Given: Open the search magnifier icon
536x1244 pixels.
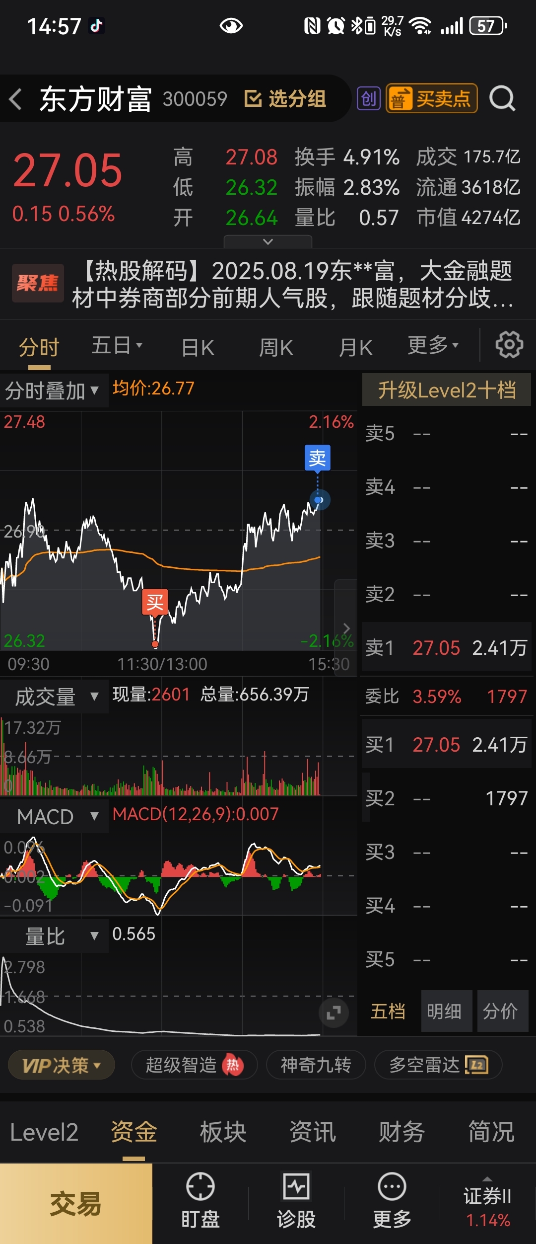Looking at the screenshot, I should (502, 98).
